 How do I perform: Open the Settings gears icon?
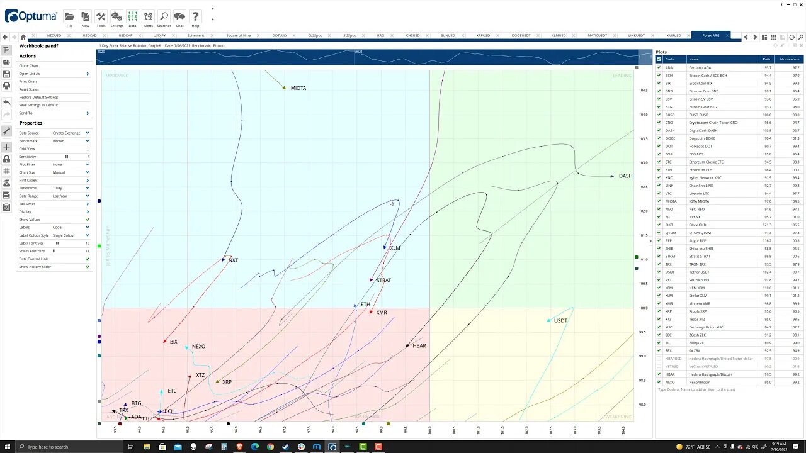pos(116,16)
